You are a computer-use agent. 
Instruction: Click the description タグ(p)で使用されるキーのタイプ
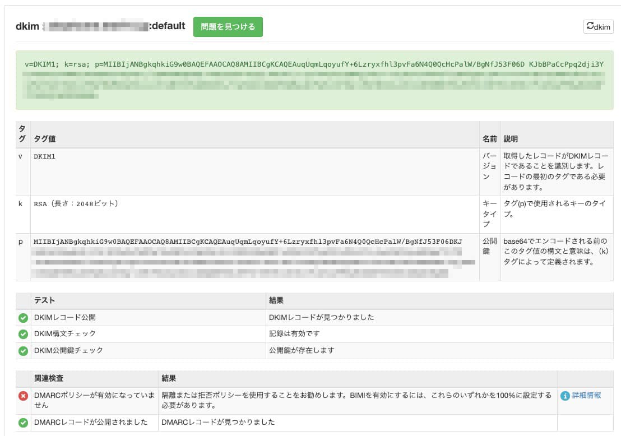coord(554,208)
